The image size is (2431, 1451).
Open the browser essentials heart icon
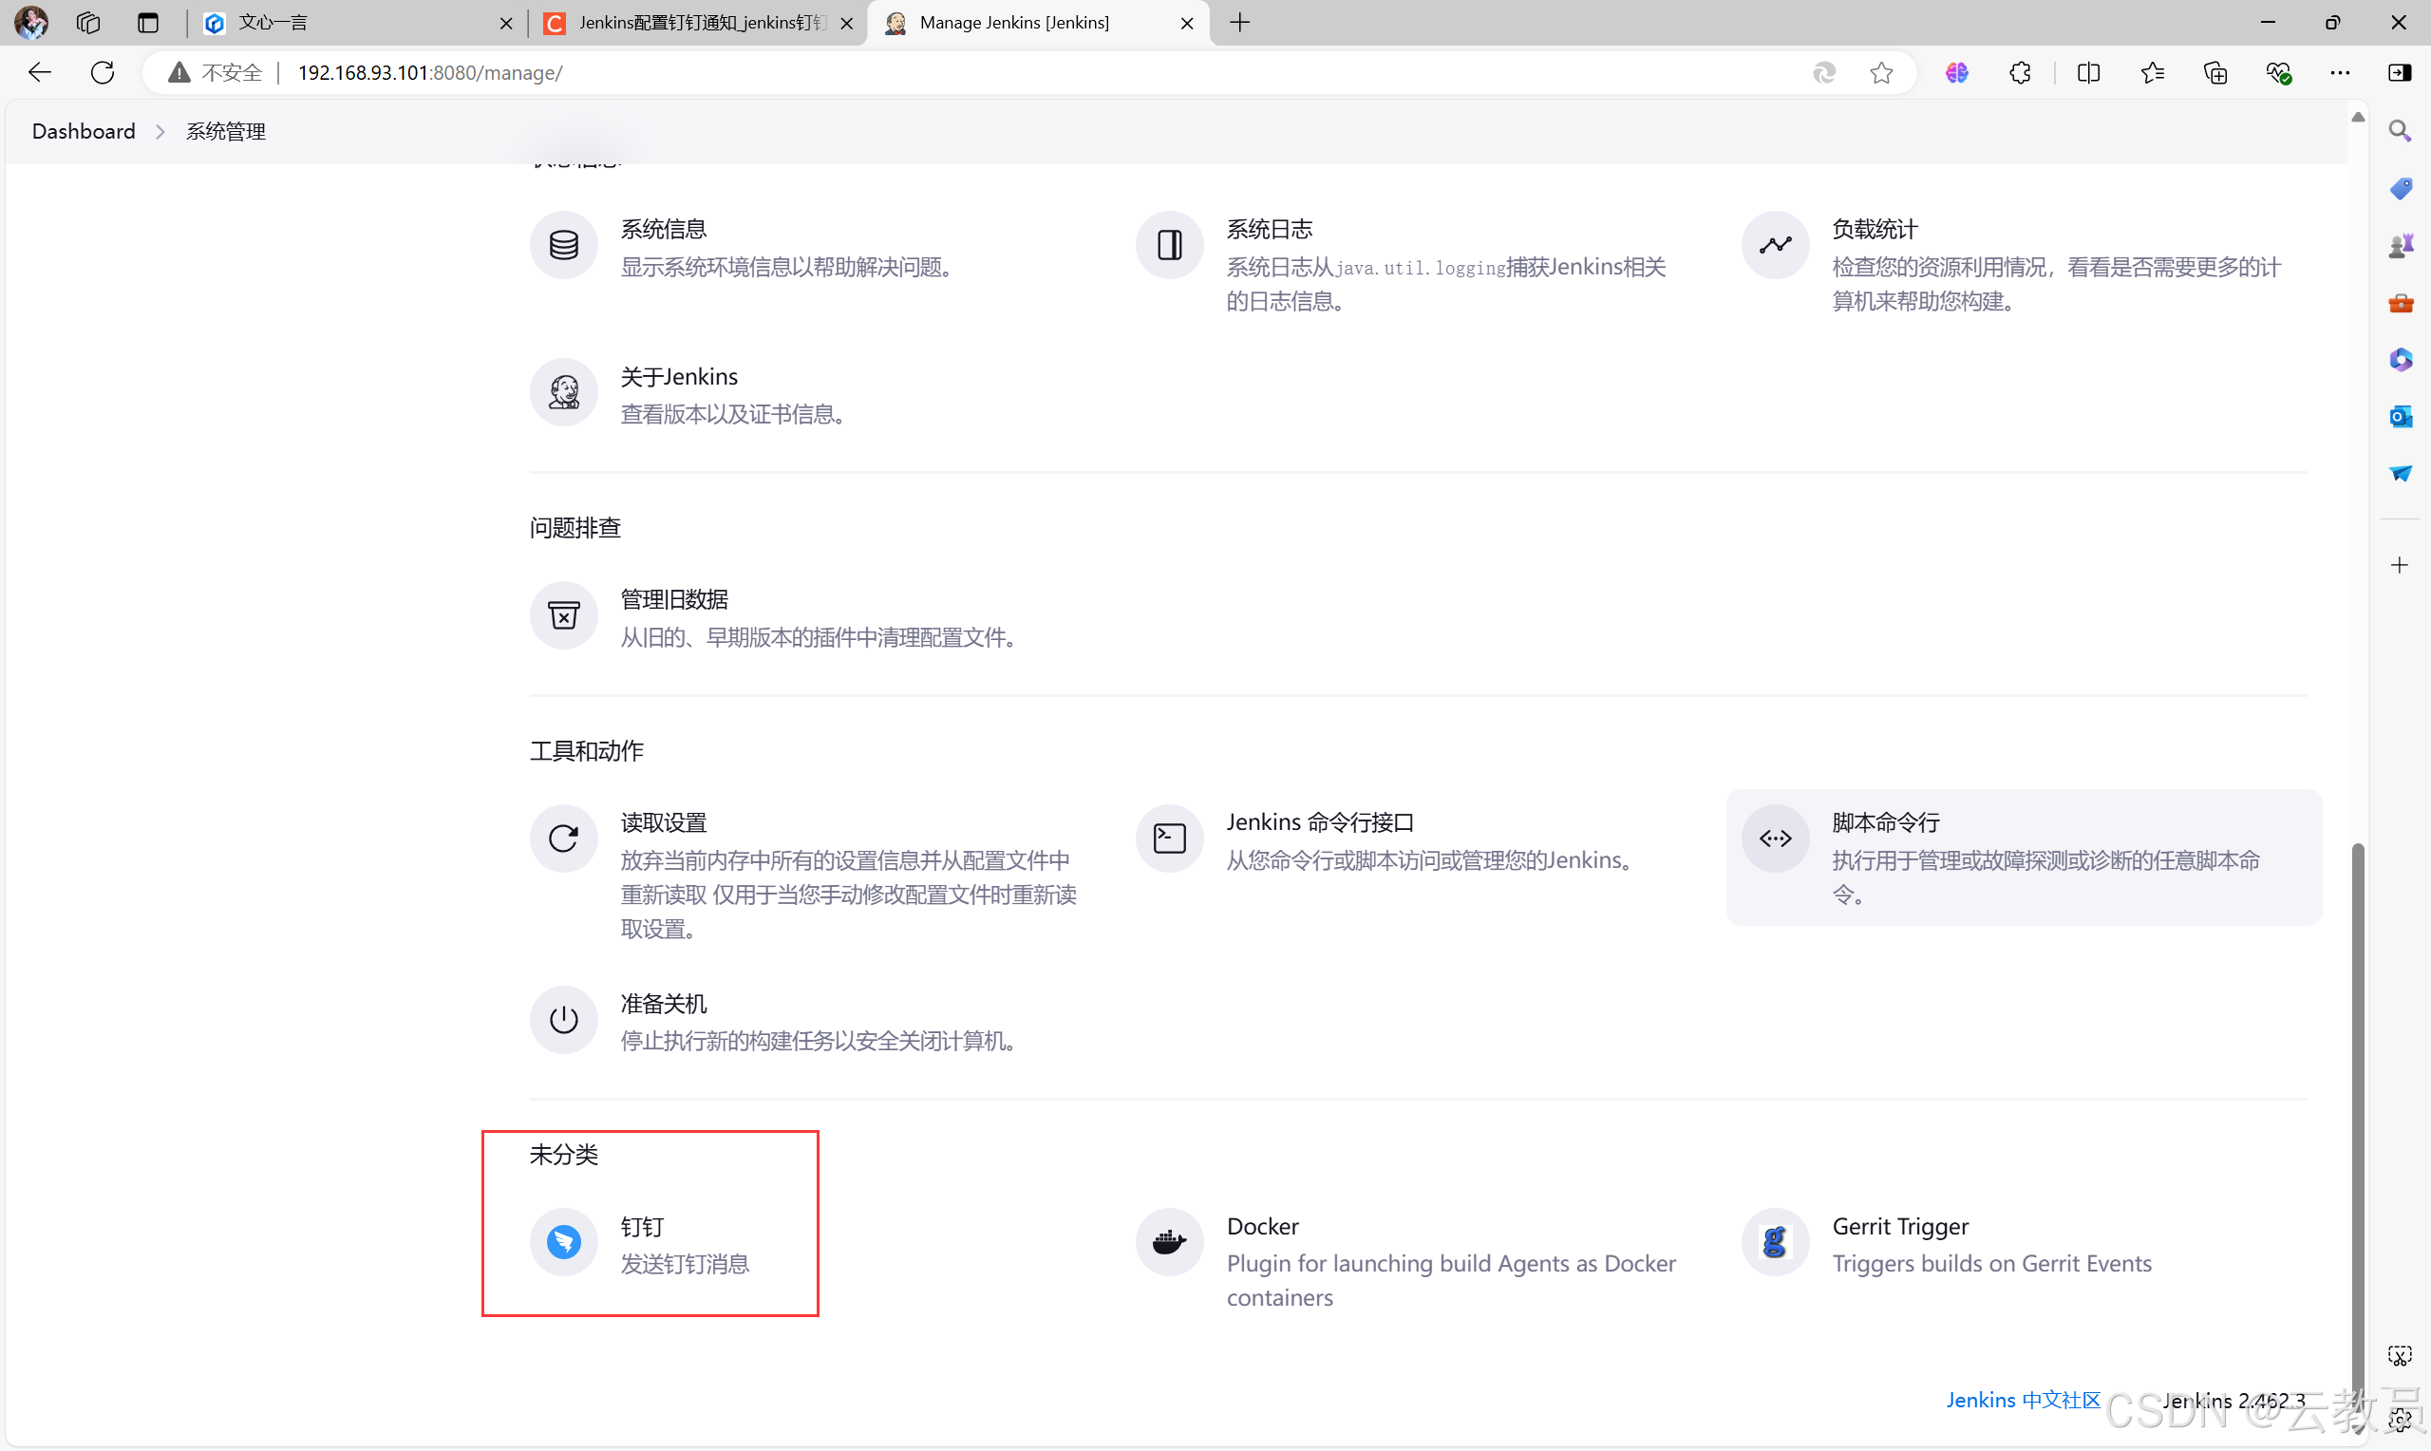(x=2277, y=72)
